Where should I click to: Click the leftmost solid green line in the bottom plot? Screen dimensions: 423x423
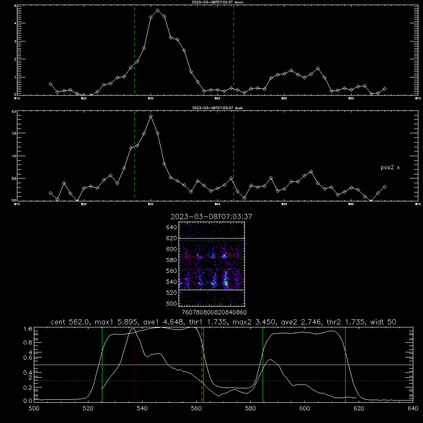[102, 364]
